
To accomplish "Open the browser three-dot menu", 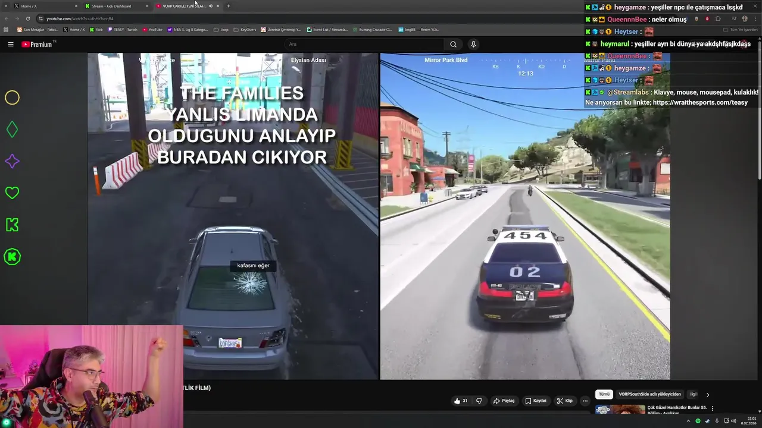I will pos(754,18).
